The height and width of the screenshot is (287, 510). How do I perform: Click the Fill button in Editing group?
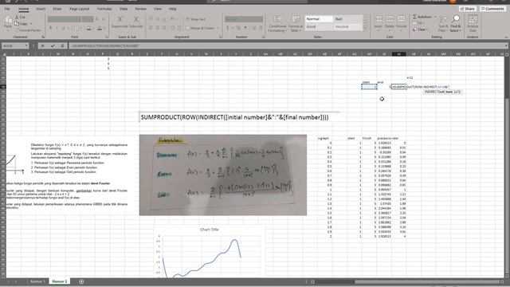(x=418, y=23)
